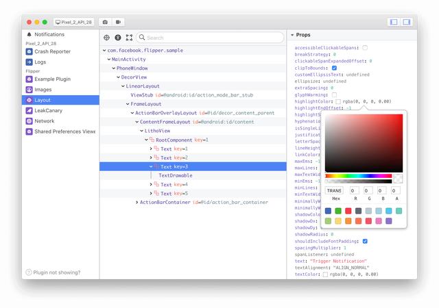Uncheck the clipToBounds checkbox
Screen dimensions: 439x308
(x=334, y=68)
